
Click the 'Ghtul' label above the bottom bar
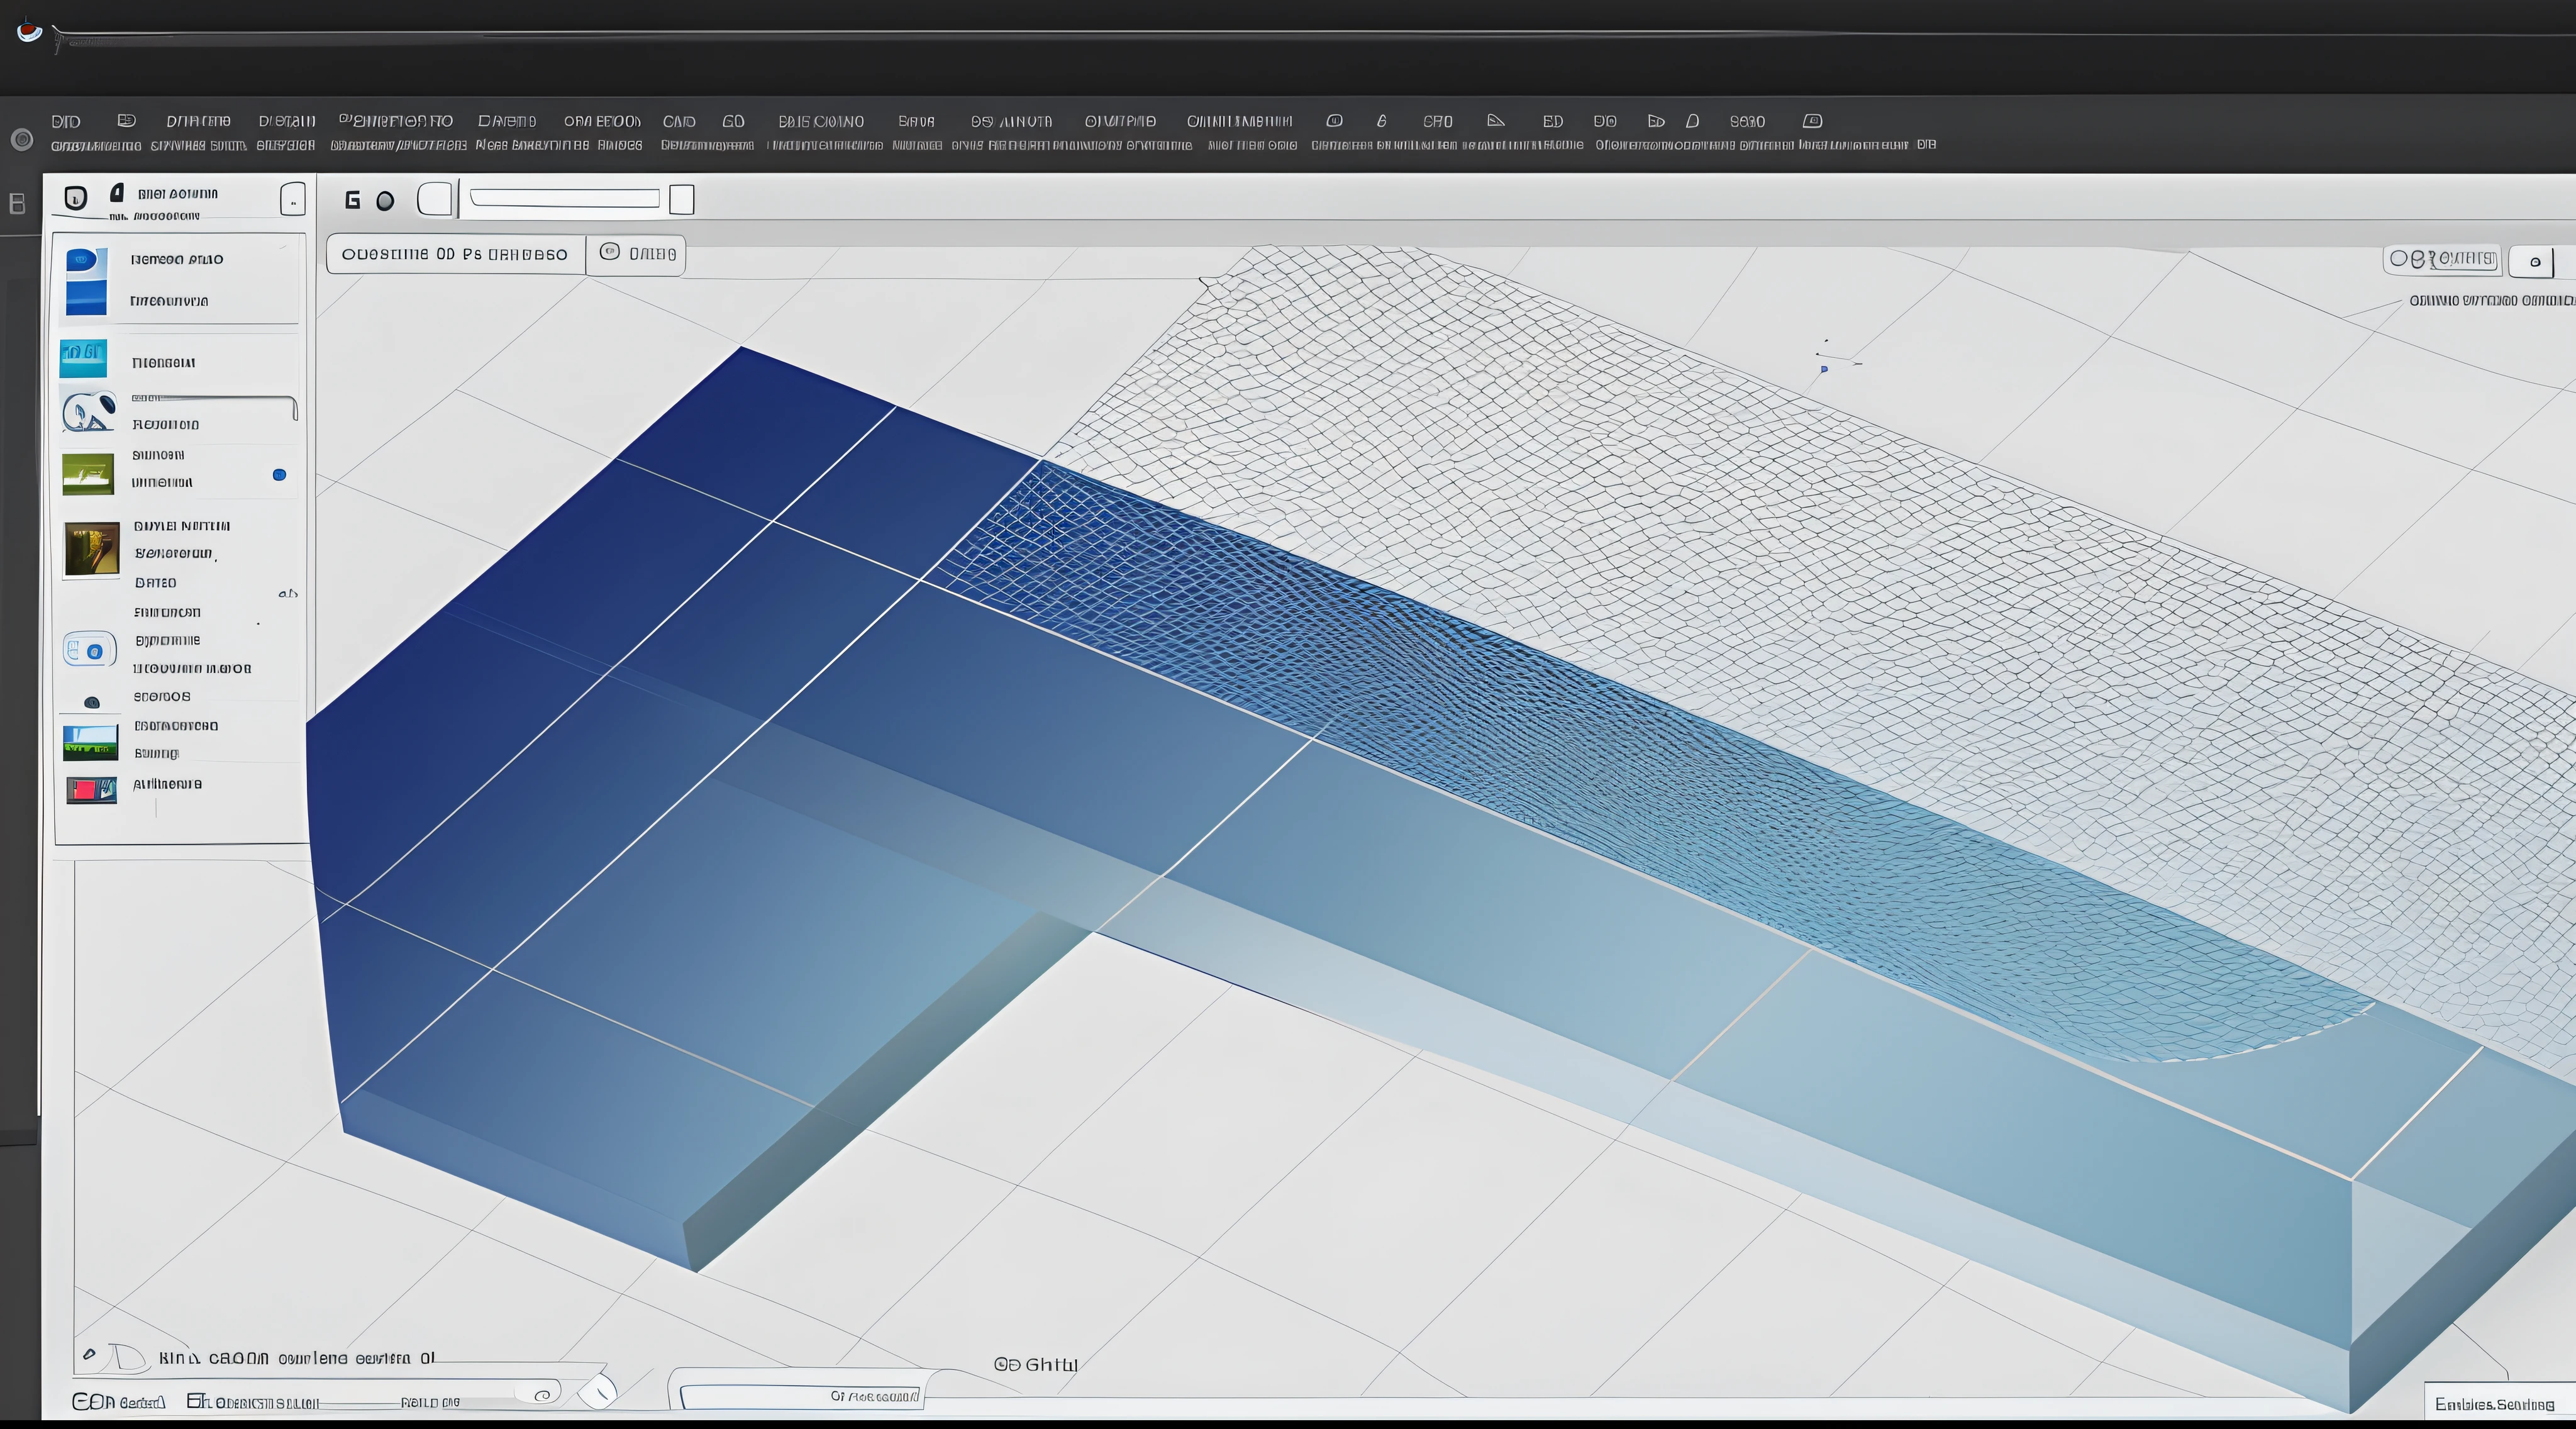(x=1051, y=1364)
